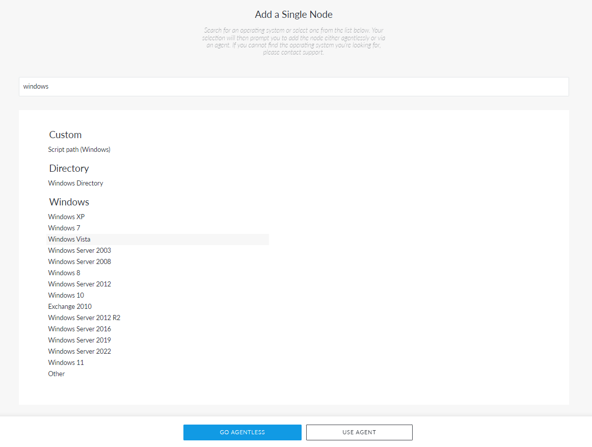Screen dimensions: 592x447
Task: Select Windows 11 entry
Action: pos(66,363)
